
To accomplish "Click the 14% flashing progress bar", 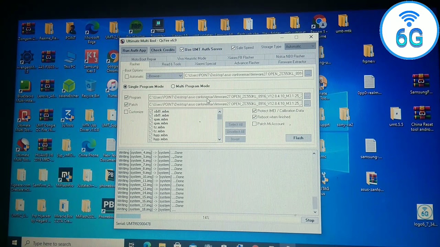I will click(206, 217).
